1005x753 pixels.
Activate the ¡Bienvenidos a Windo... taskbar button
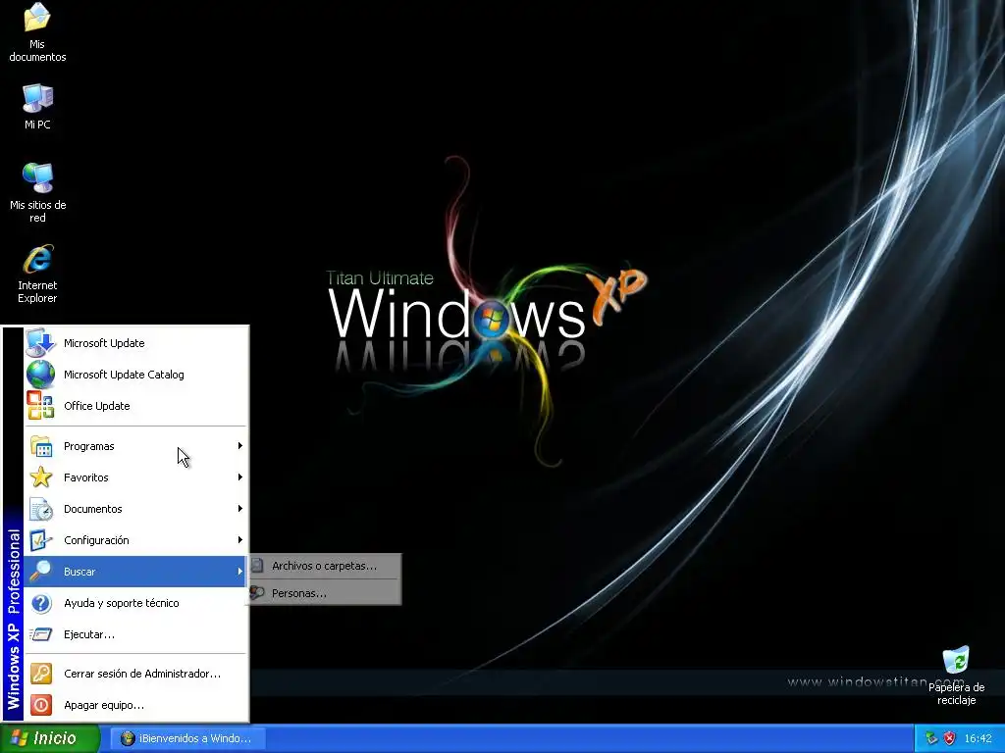[x=186, y=738]
